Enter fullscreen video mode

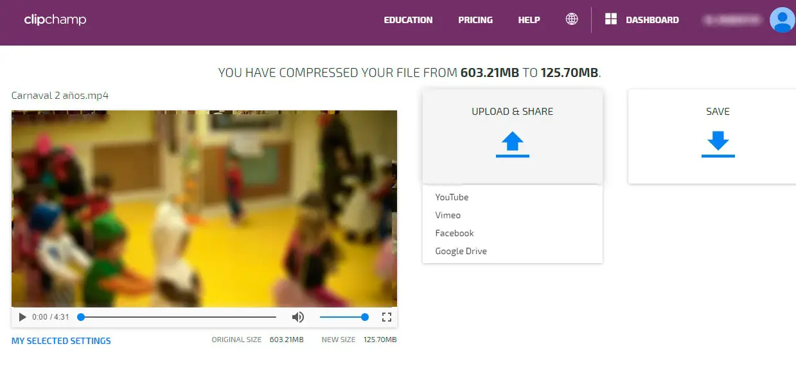[x=387, y=317]
